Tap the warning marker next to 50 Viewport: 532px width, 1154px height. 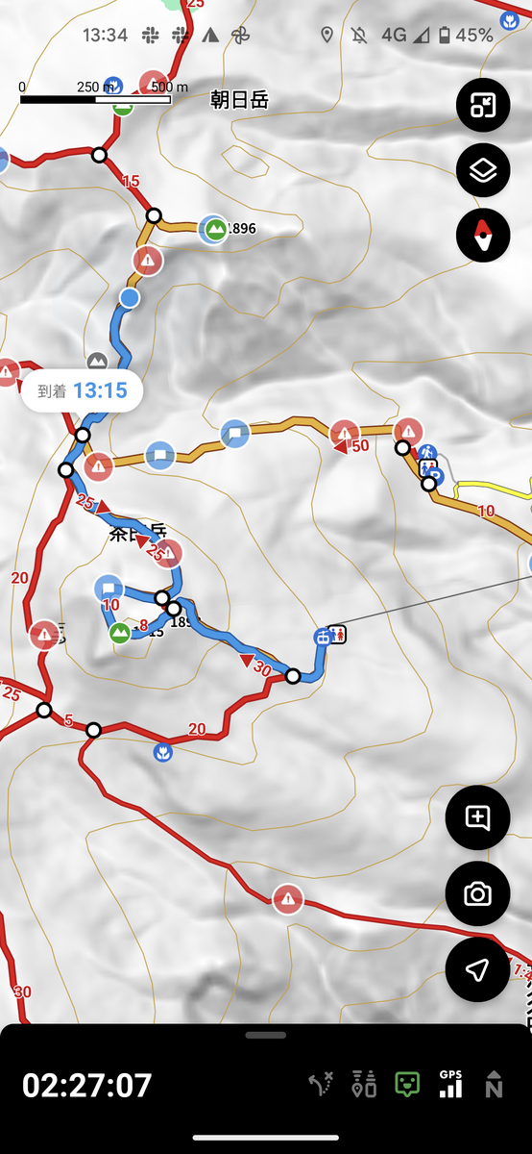[345, 434]
